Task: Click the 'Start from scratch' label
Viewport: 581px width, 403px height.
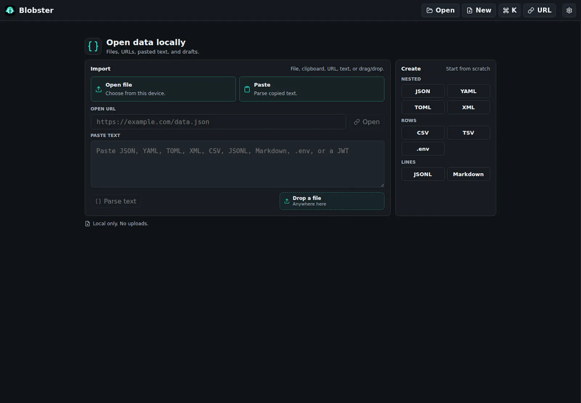Action: (468, 69)
